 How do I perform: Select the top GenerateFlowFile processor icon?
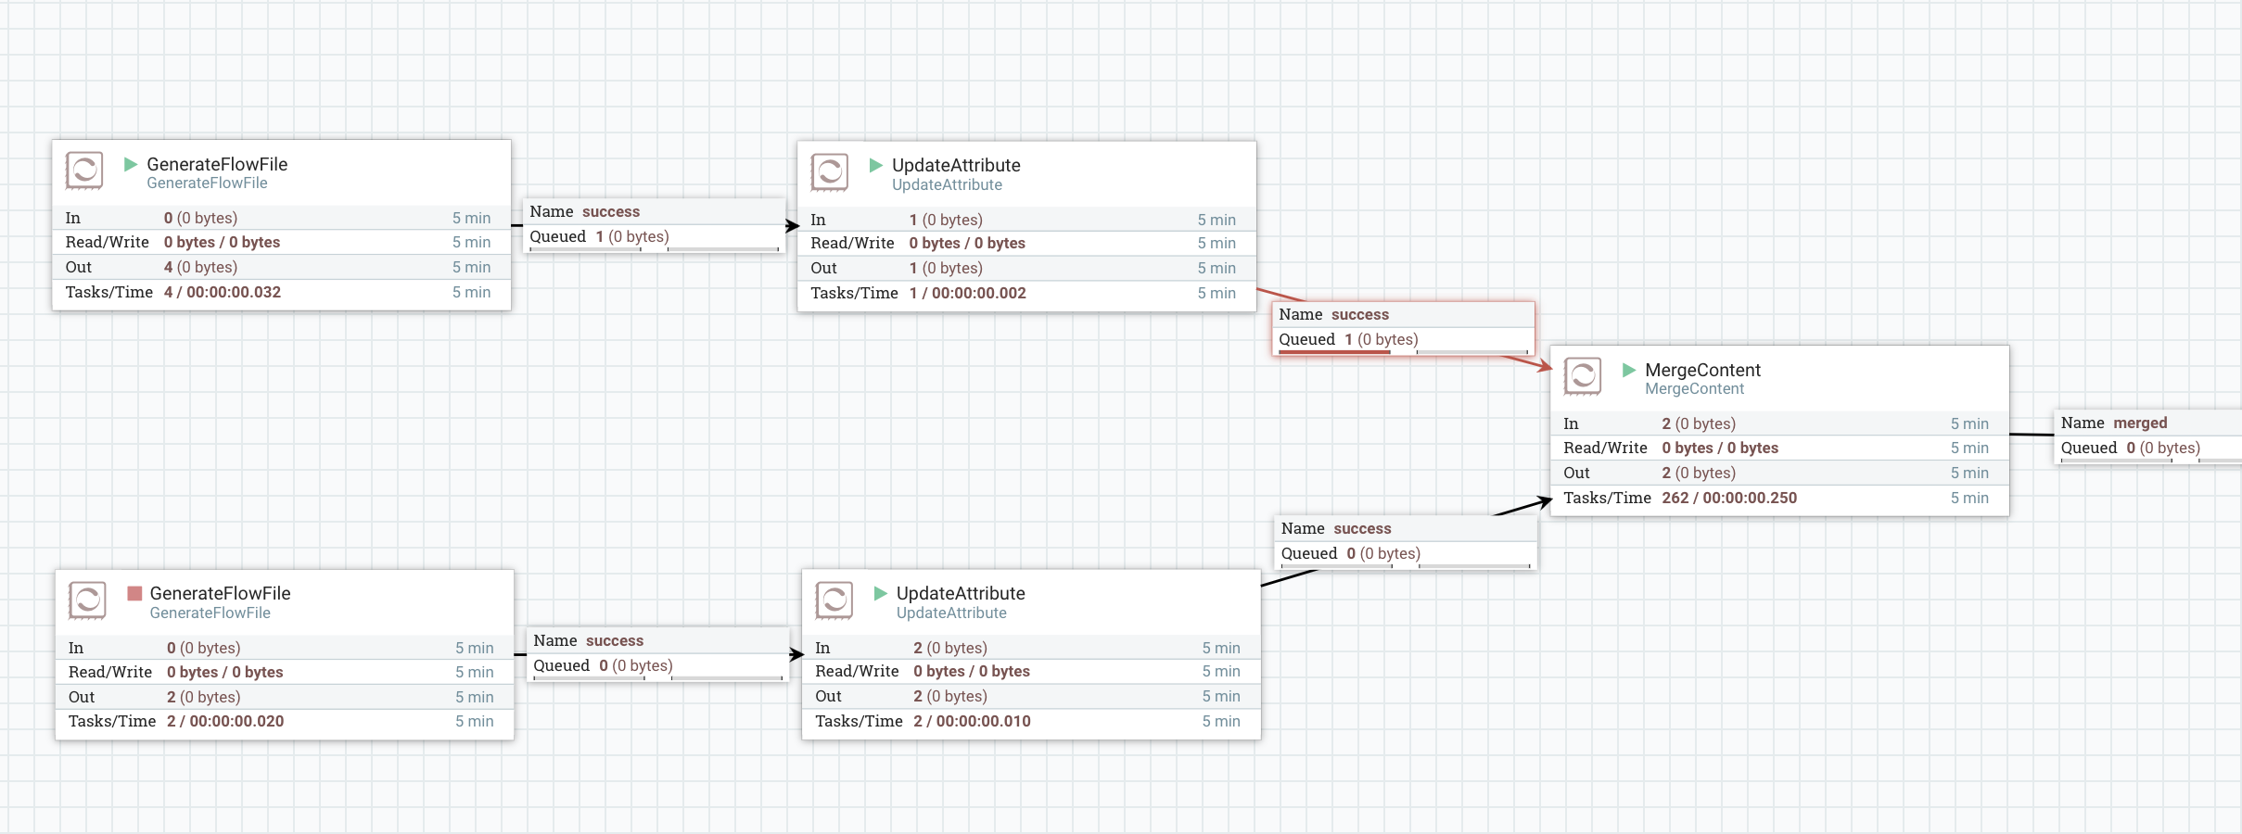coord(84,171)
